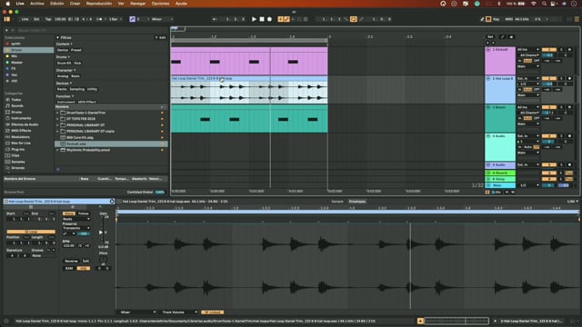The width and height of the screenshot is (582, 327).
Task: Select the Master collection
Action: pyautogui.click(x=16, y=63)
